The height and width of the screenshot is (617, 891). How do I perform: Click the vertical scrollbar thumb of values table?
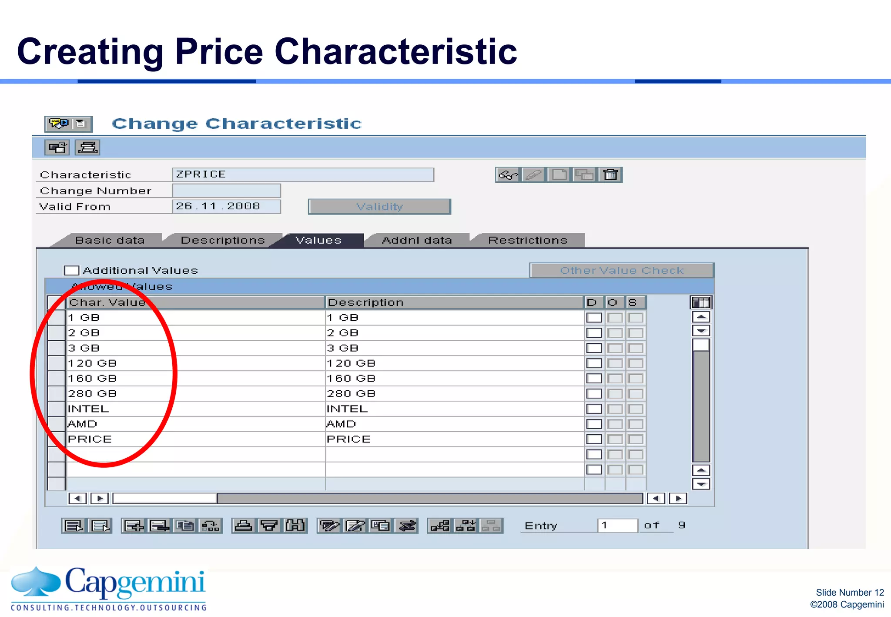click(x=701, y=345)
